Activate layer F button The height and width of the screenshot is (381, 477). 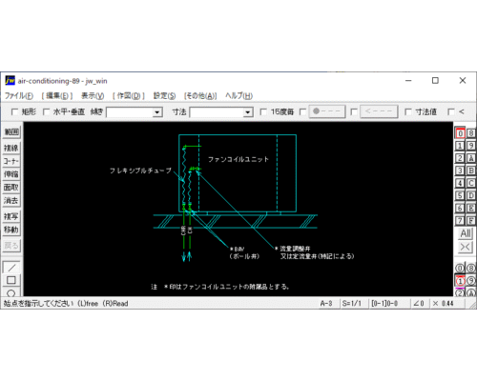471,220
